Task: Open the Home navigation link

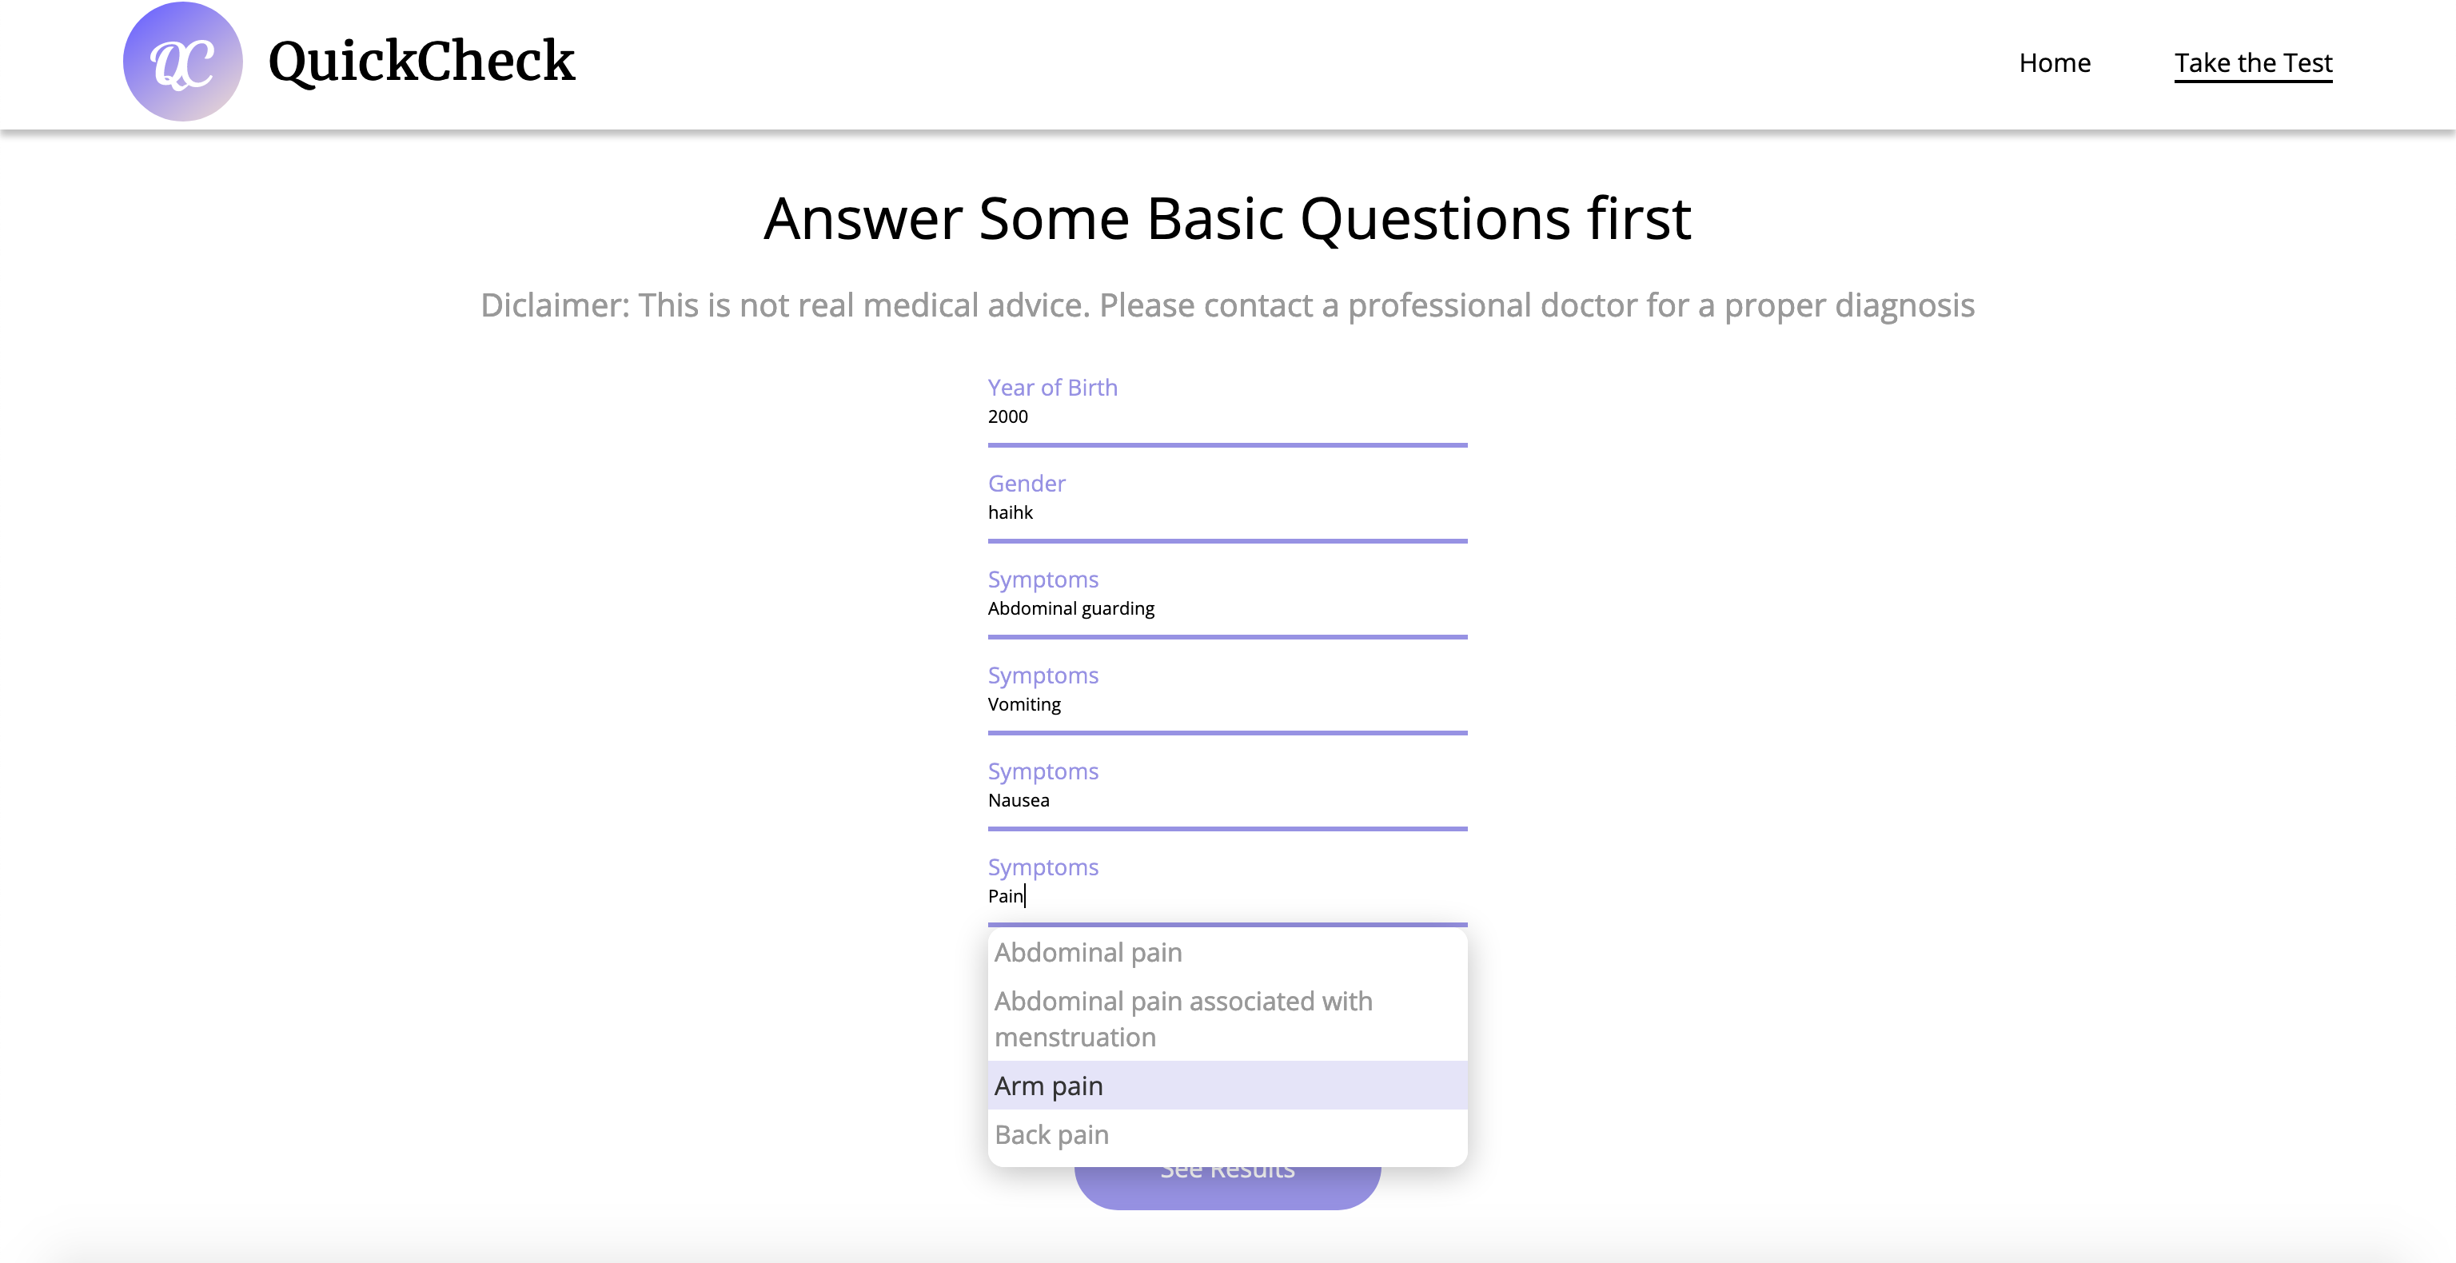Action: tap(2055, 63)
